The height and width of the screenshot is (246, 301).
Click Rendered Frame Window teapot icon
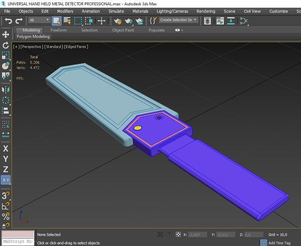(x=128, y=21)
